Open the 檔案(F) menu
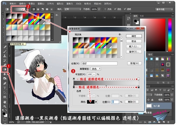The width and height of the screenshot is (176, 125). pos(13,4)
